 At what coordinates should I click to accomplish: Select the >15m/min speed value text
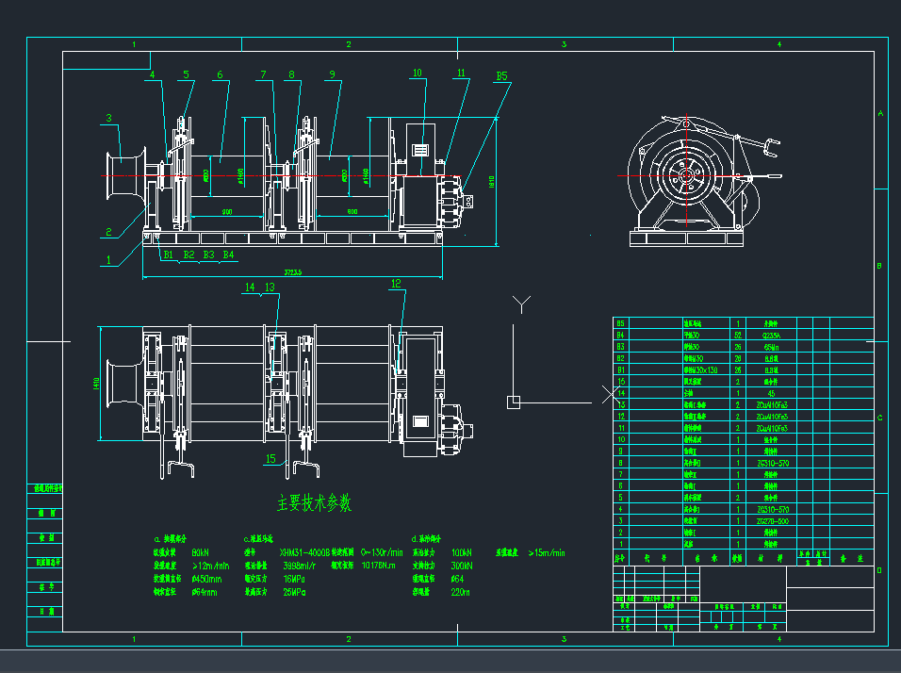[x=548, y=552]
